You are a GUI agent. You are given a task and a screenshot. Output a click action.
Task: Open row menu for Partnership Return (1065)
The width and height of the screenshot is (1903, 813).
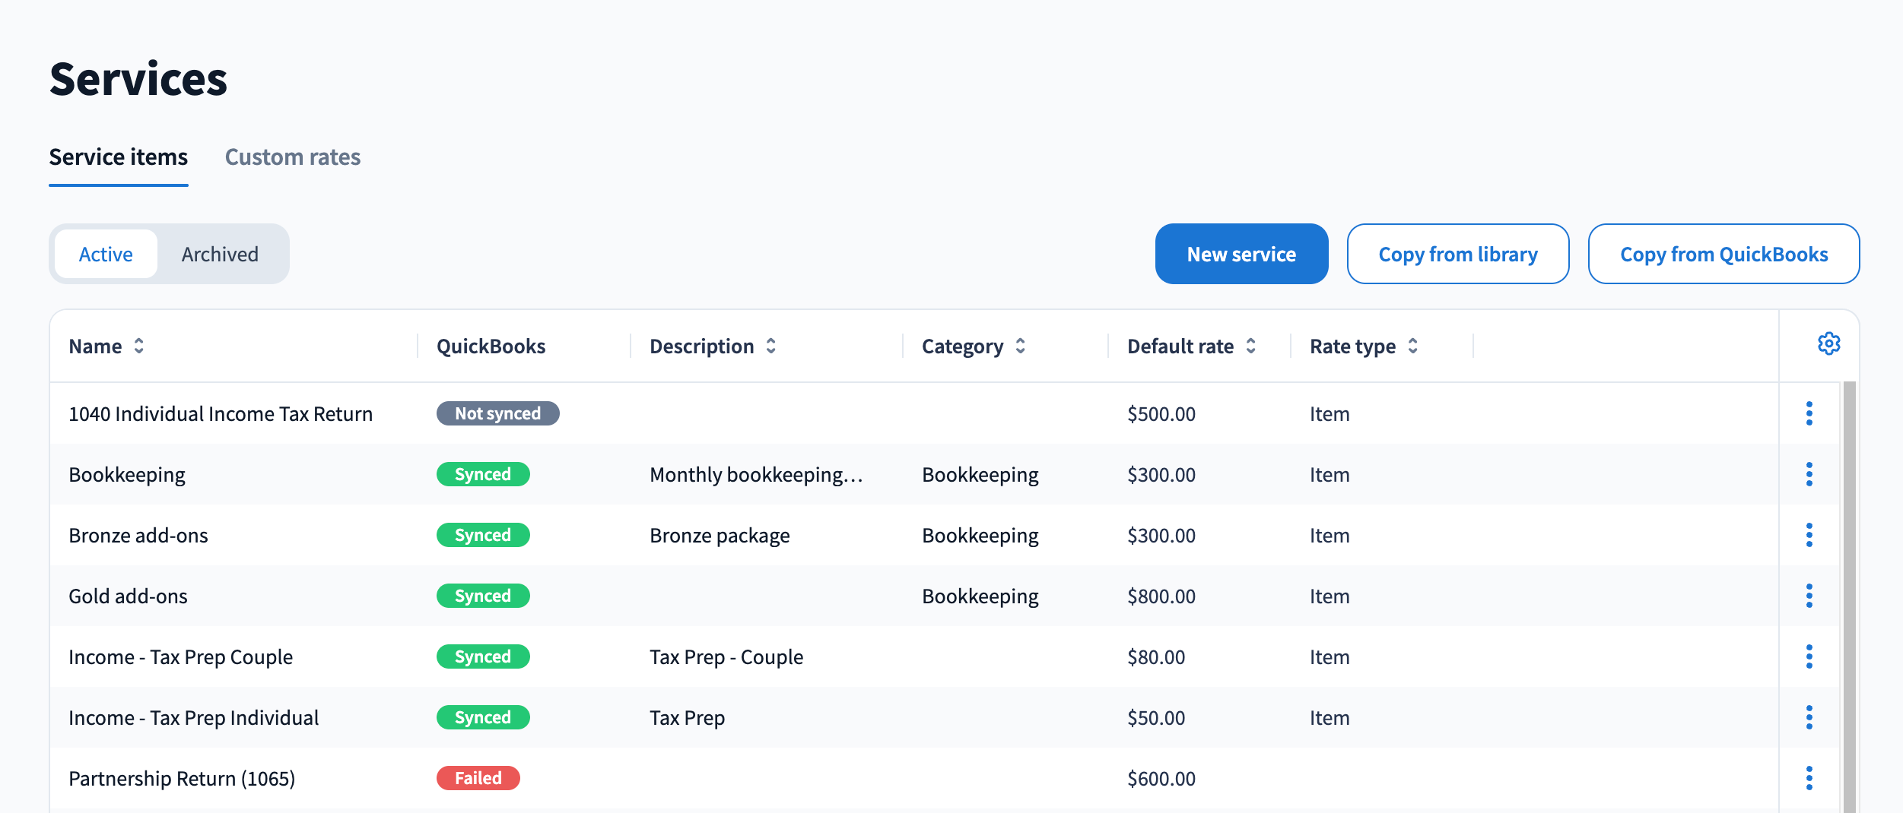(1809, 778)
